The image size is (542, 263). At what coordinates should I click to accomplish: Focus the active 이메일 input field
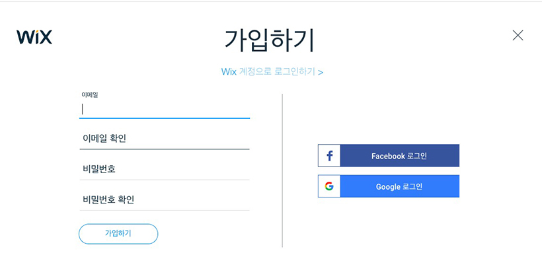(165, 109)
